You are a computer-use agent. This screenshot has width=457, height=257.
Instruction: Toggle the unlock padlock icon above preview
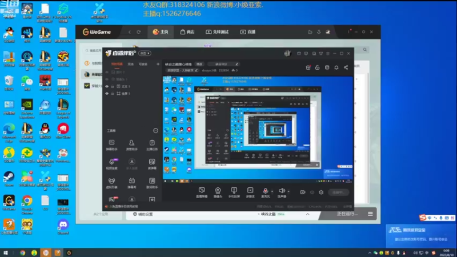point(318,67)
